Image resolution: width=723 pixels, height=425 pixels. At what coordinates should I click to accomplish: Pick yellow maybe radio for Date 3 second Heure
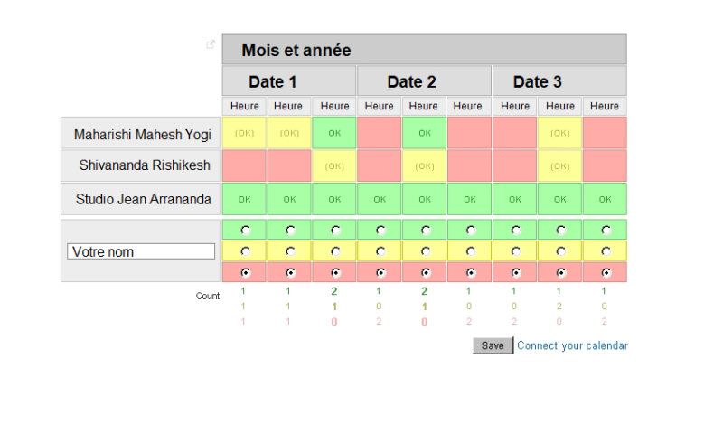[x=561, y=251]
